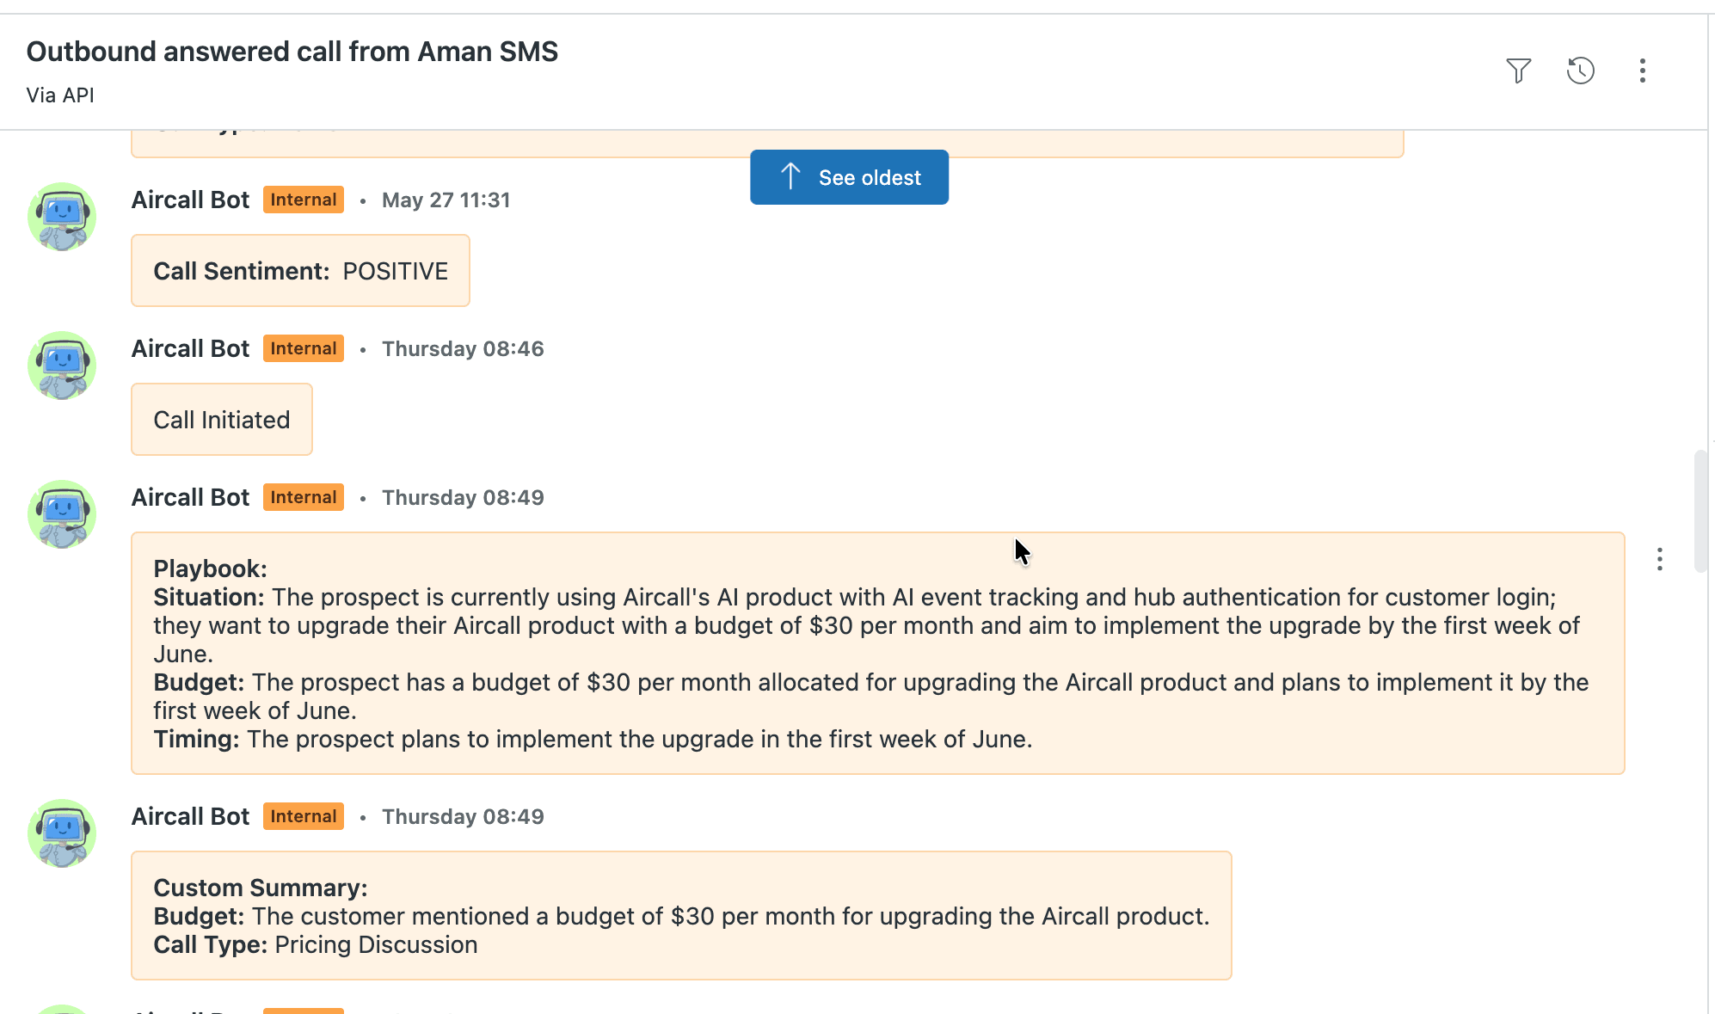The image size is (1715, 1014).
Task: Click the conversation vertical scrollbar thumb
Action: [1700, 511]
